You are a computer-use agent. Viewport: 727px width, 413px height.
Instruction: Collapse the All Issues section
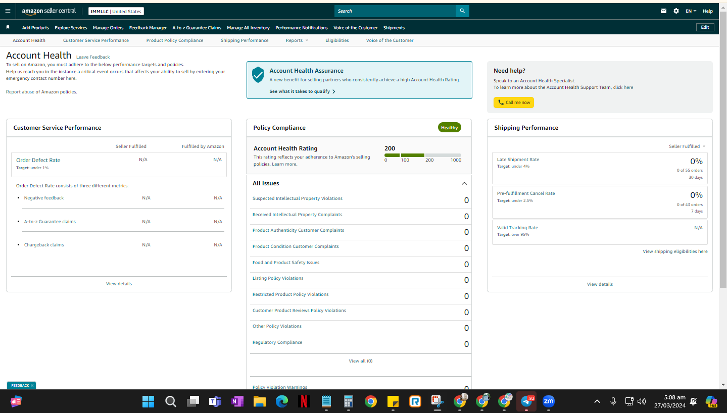tap(464, 183)
